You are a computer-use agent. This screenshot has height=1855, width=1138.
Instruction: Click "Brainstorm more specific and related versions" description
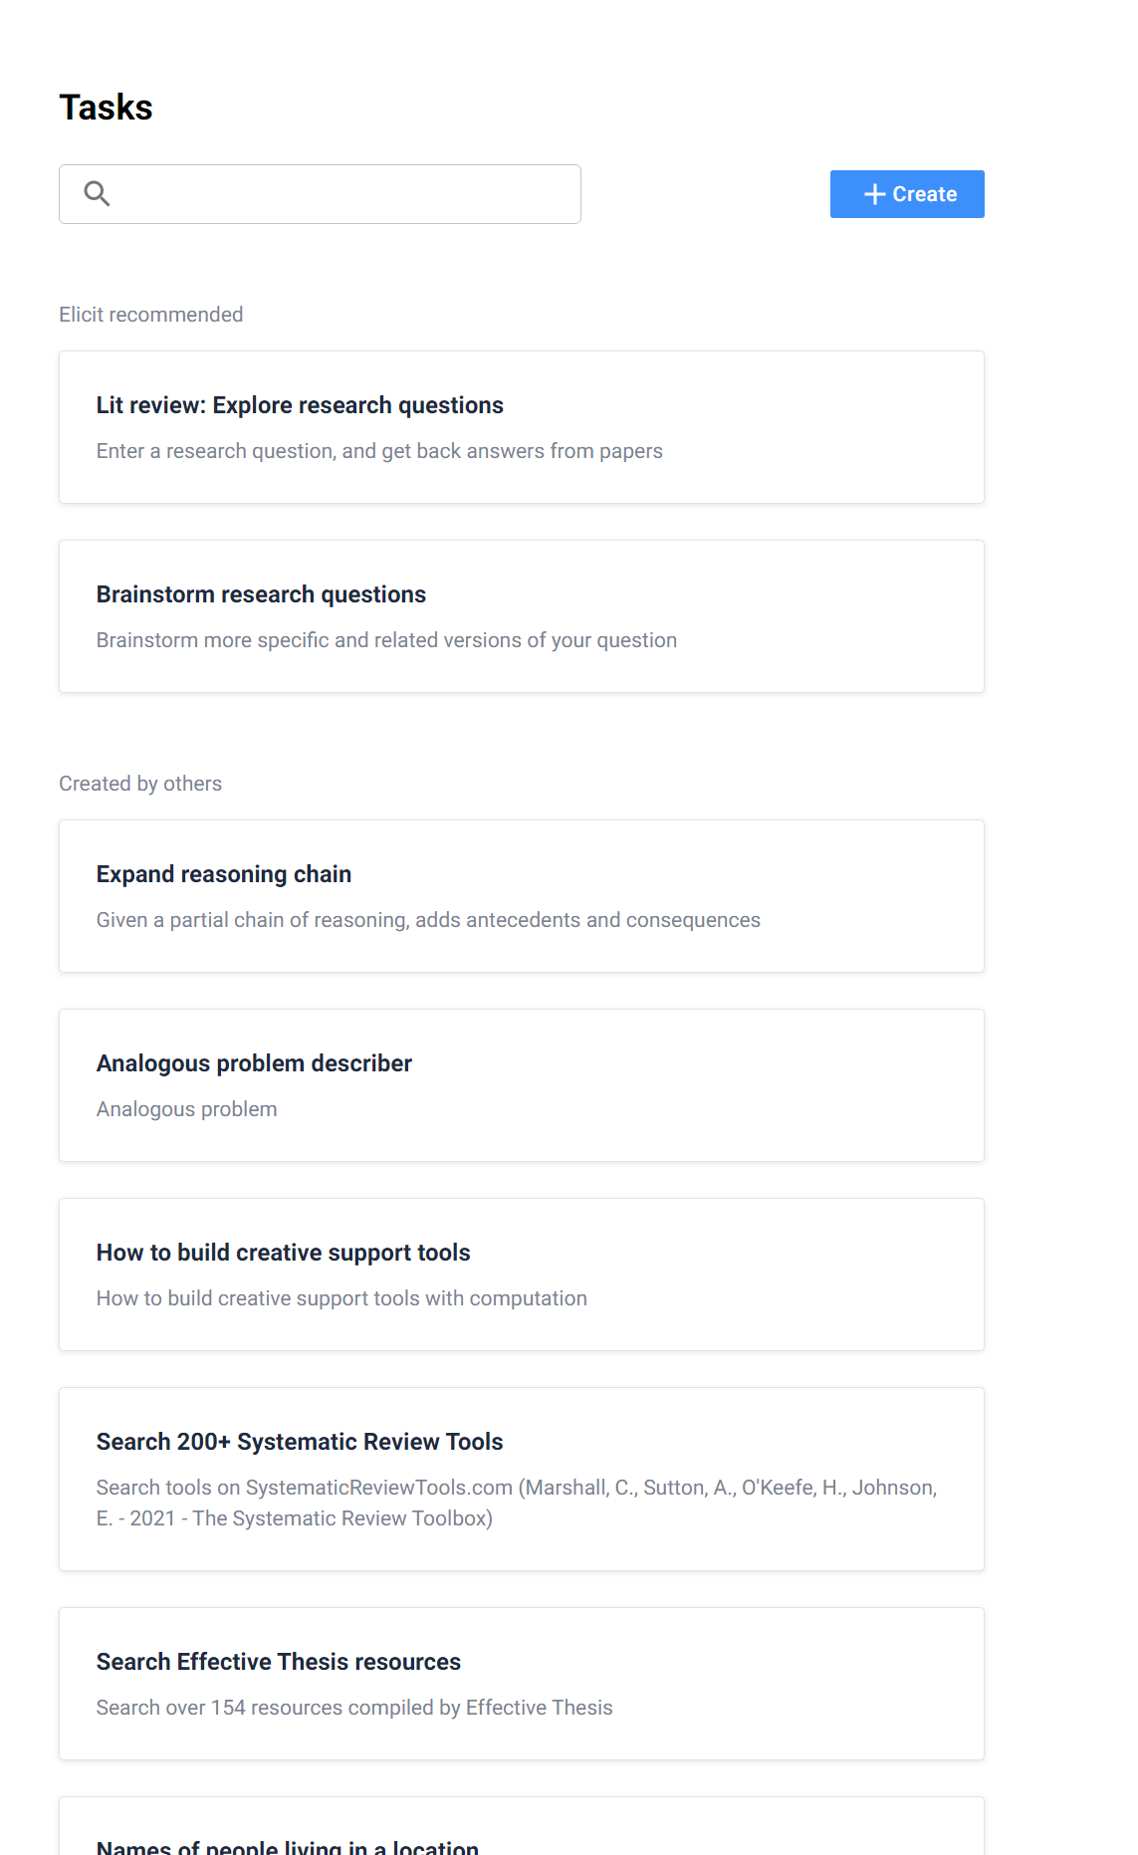coord(386,640)
